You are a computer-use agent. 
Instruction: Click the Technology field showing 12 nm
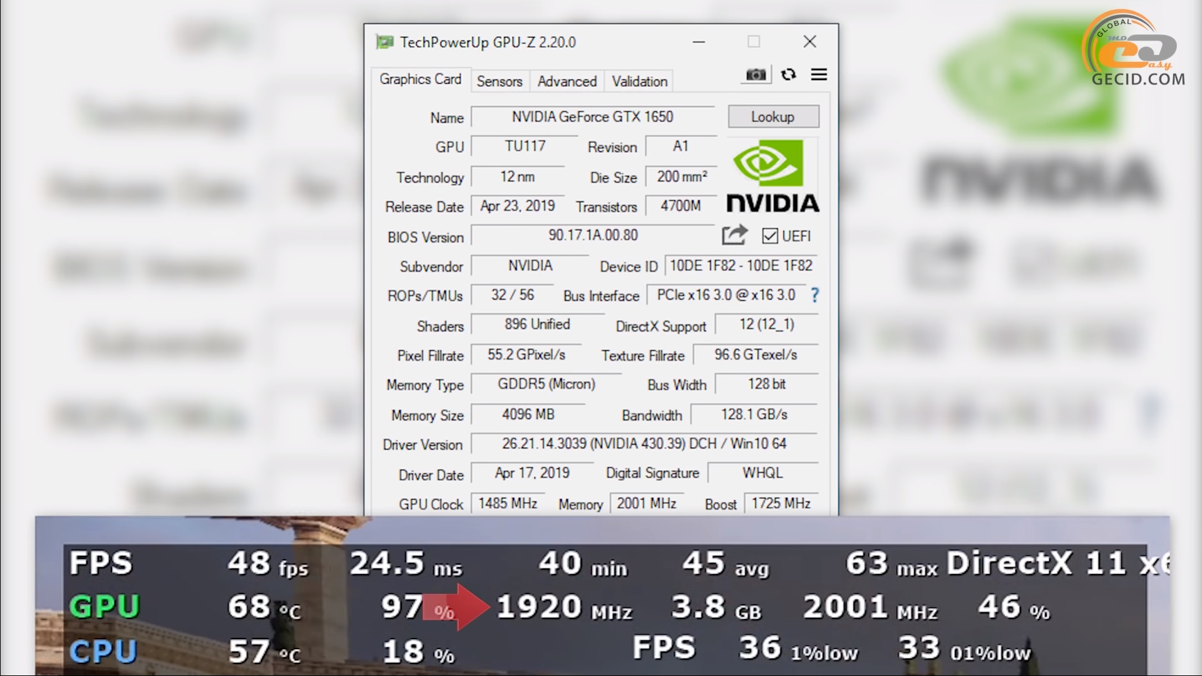click(518, 177)
